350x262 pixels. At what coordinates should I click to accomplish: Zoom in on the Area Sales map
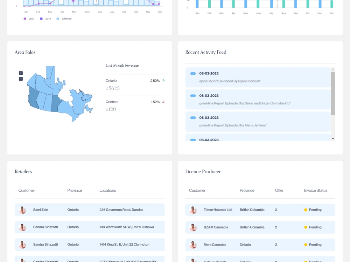(21, 73)
